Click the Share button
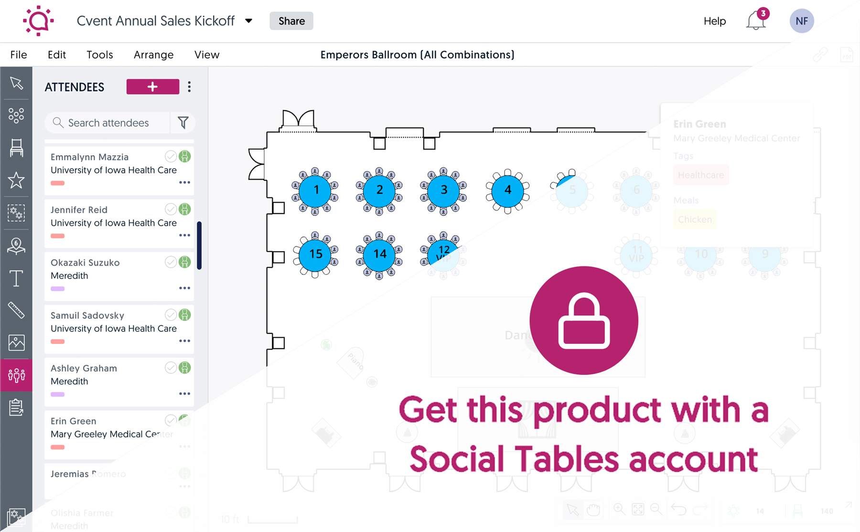The height and width of the screenshot is (532, 860). (291, 21)
